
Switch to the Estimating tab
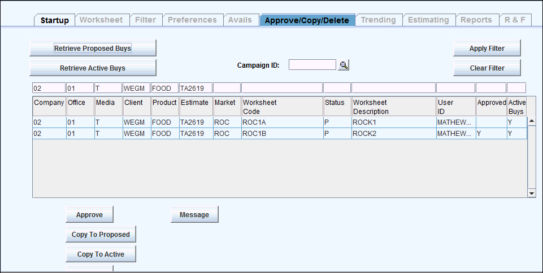428,20
